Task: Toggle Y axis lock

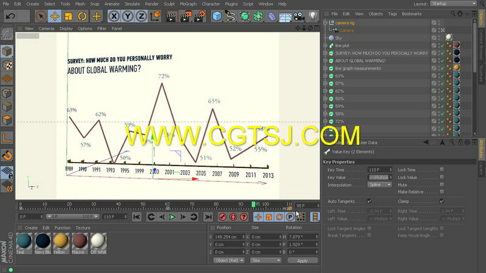Action: pos(128,16)
